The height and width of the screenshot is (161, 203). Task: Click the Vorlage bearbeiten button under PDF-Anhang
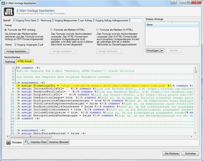[x=17, y=51]
